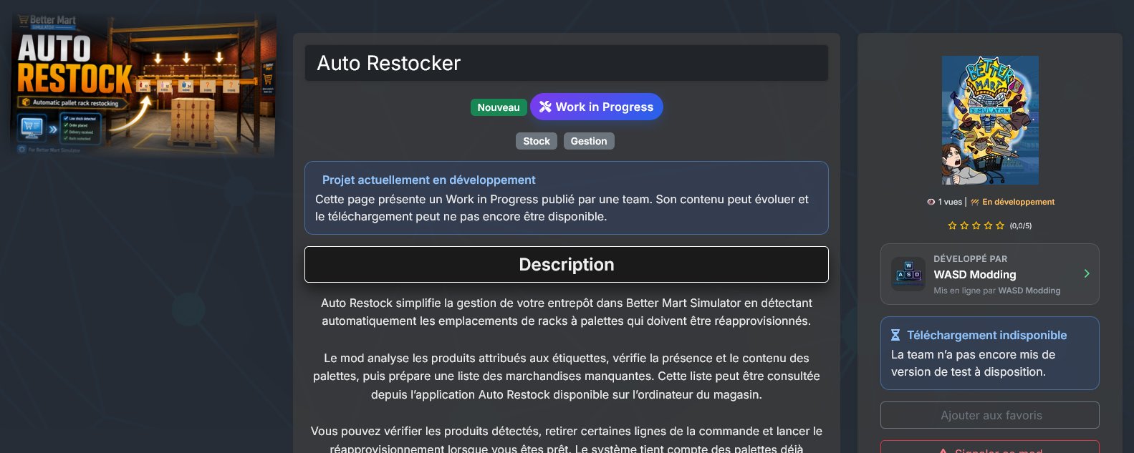Click the Auto Restocker title field

(567, 63)
